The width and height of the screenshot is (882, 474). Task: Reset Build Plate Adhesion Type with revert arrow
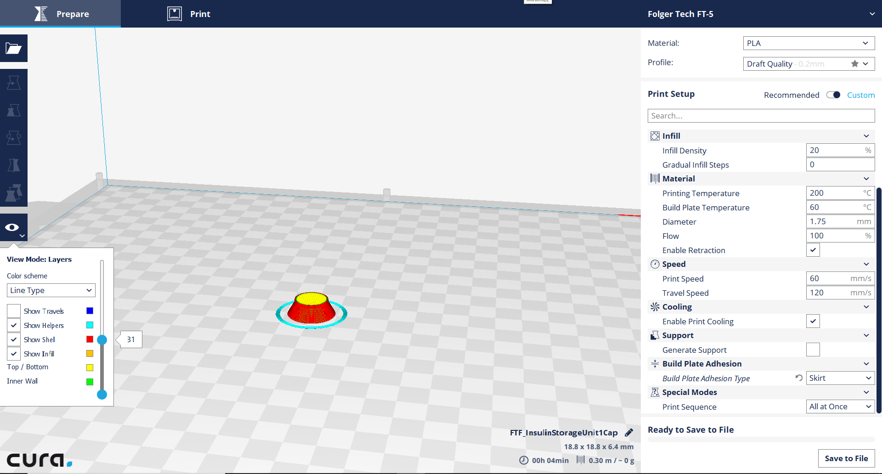point(799,378)
